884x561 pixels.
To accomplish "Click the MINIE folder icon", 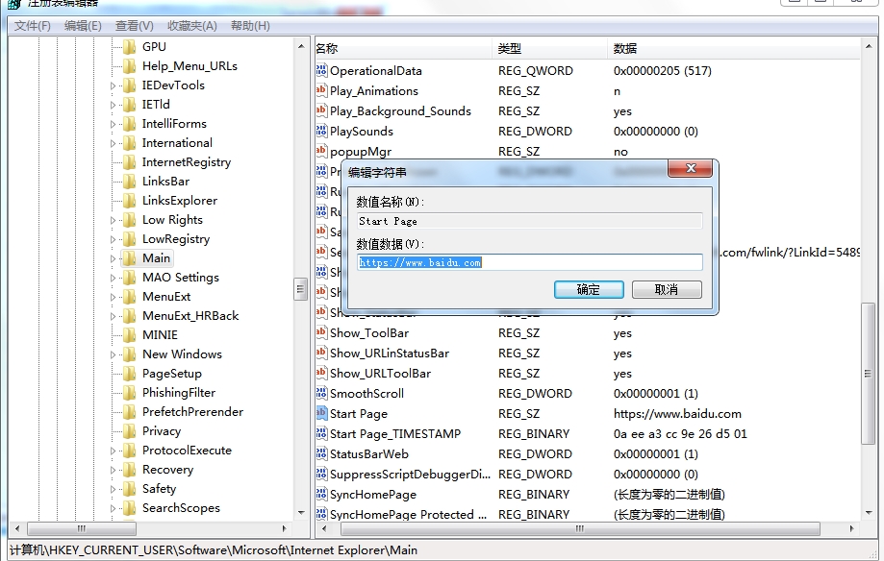I will (x=129, y=335).
